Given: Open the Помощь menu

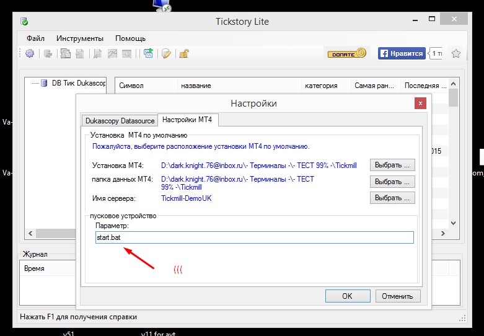Looking at the screenshot, I should click(x=130, y=38).
